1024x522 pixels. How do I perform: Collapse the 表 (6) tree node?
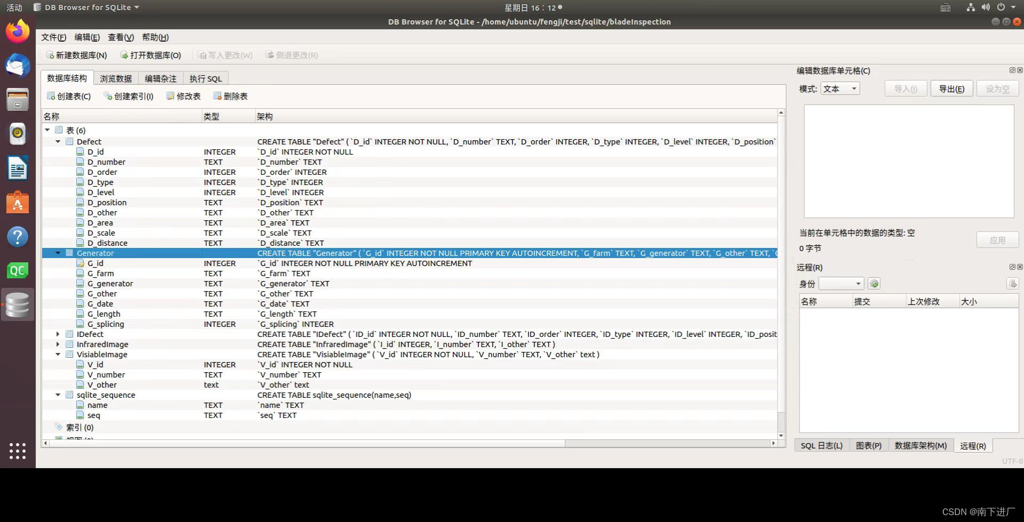pos(47,130)
